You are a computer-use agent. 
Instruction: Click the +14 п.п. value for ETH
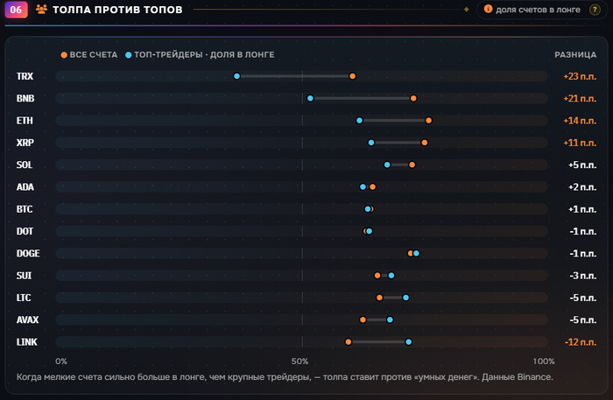coord(580,121)
